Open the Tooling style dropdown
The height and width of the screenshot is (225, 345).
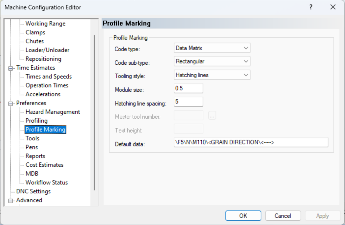(x=212, y=75)
